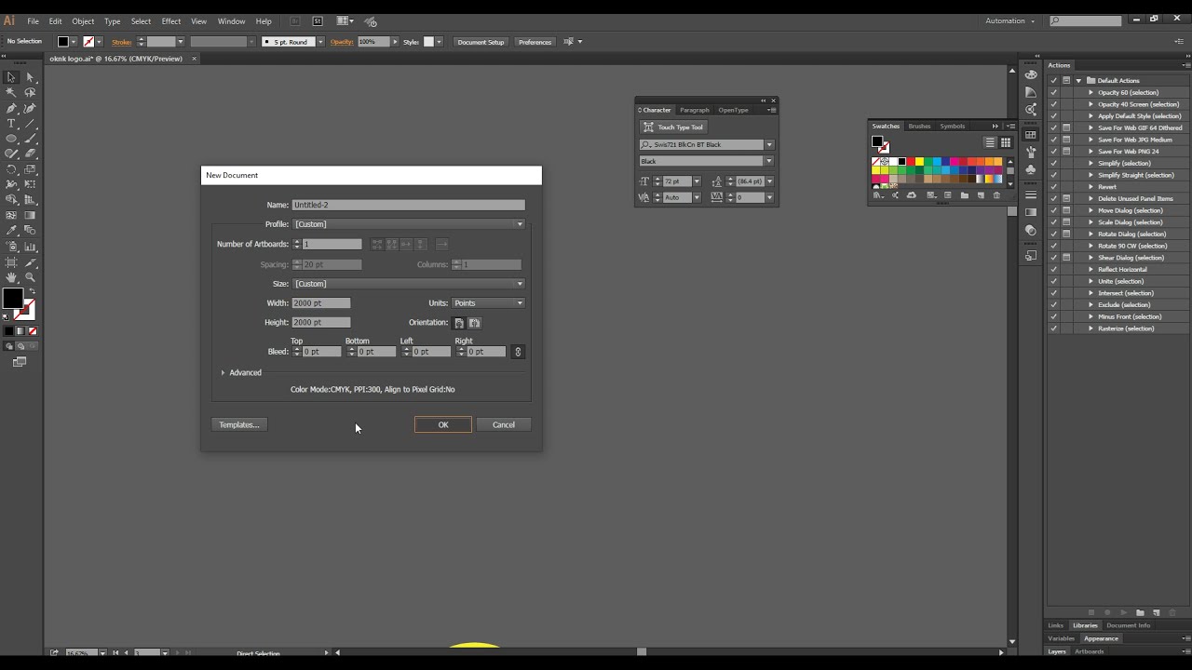Click the Delete Swatch trash icon
Viewport: 1192px width, 670px height.
[x=996, y=195]
